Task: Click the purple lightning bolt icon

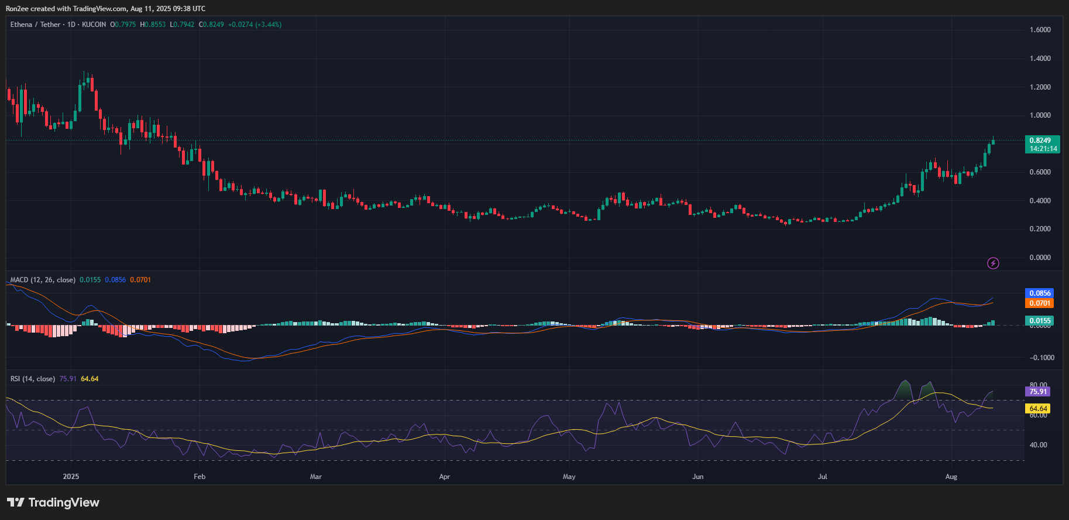Action: [x=993, y=264]
